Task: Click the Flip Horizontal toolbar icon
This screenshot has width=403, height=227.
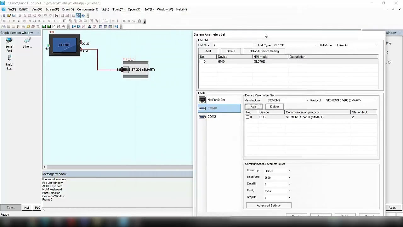Action: pos(124,21)
